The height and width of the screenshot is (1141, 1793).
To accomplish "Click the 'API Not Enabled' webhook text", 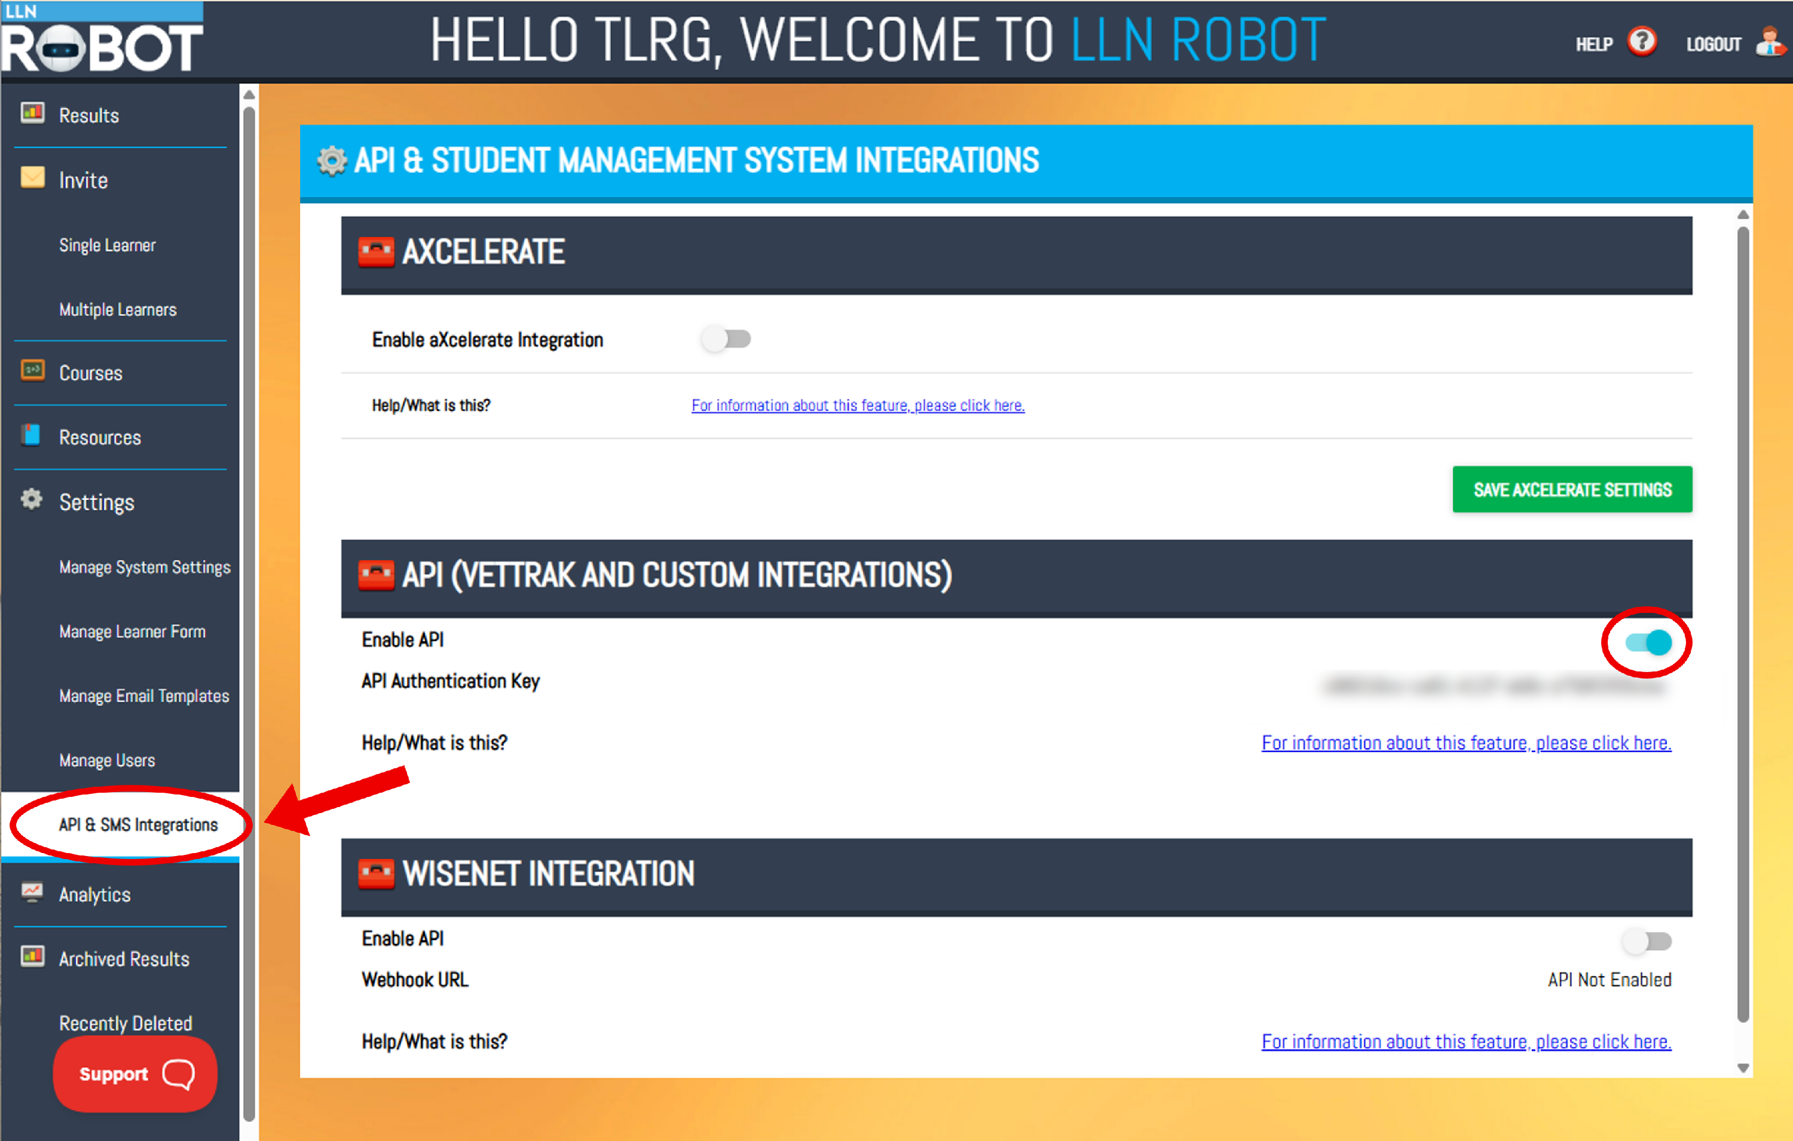I will [1609, 980].
